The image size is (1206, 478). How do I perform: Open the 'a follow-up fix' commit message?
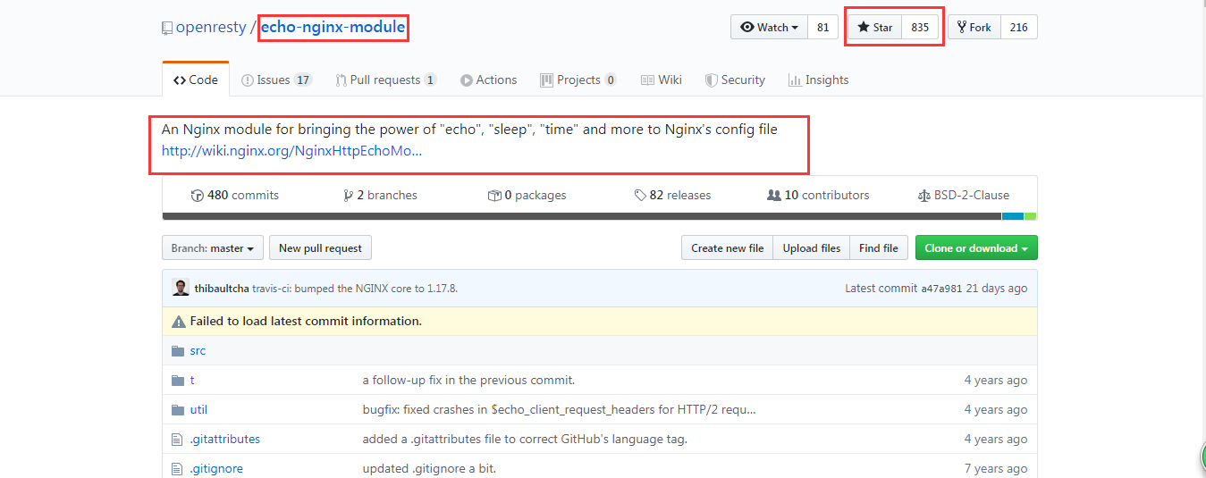click(468, 380)
